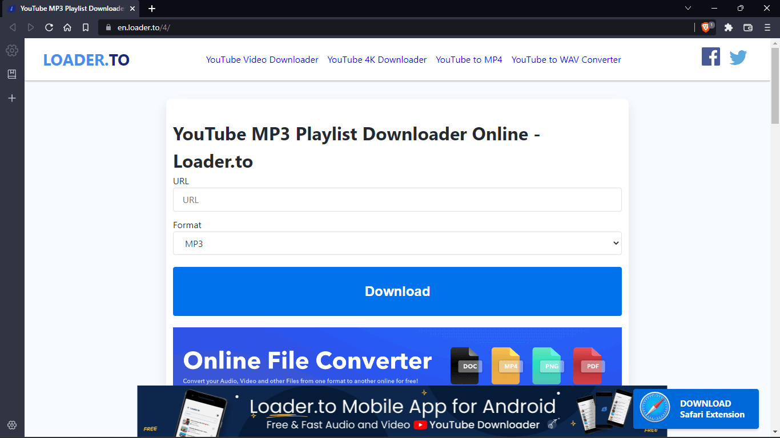Select the PDF file format icon
This screenshot has width=780, height=438.
click(x=589, y=365)
